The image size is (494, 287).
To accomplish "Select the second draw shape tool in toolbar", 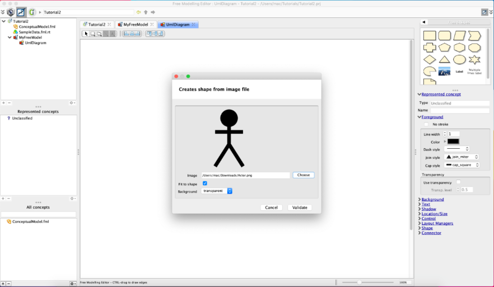I will (92, 34).
